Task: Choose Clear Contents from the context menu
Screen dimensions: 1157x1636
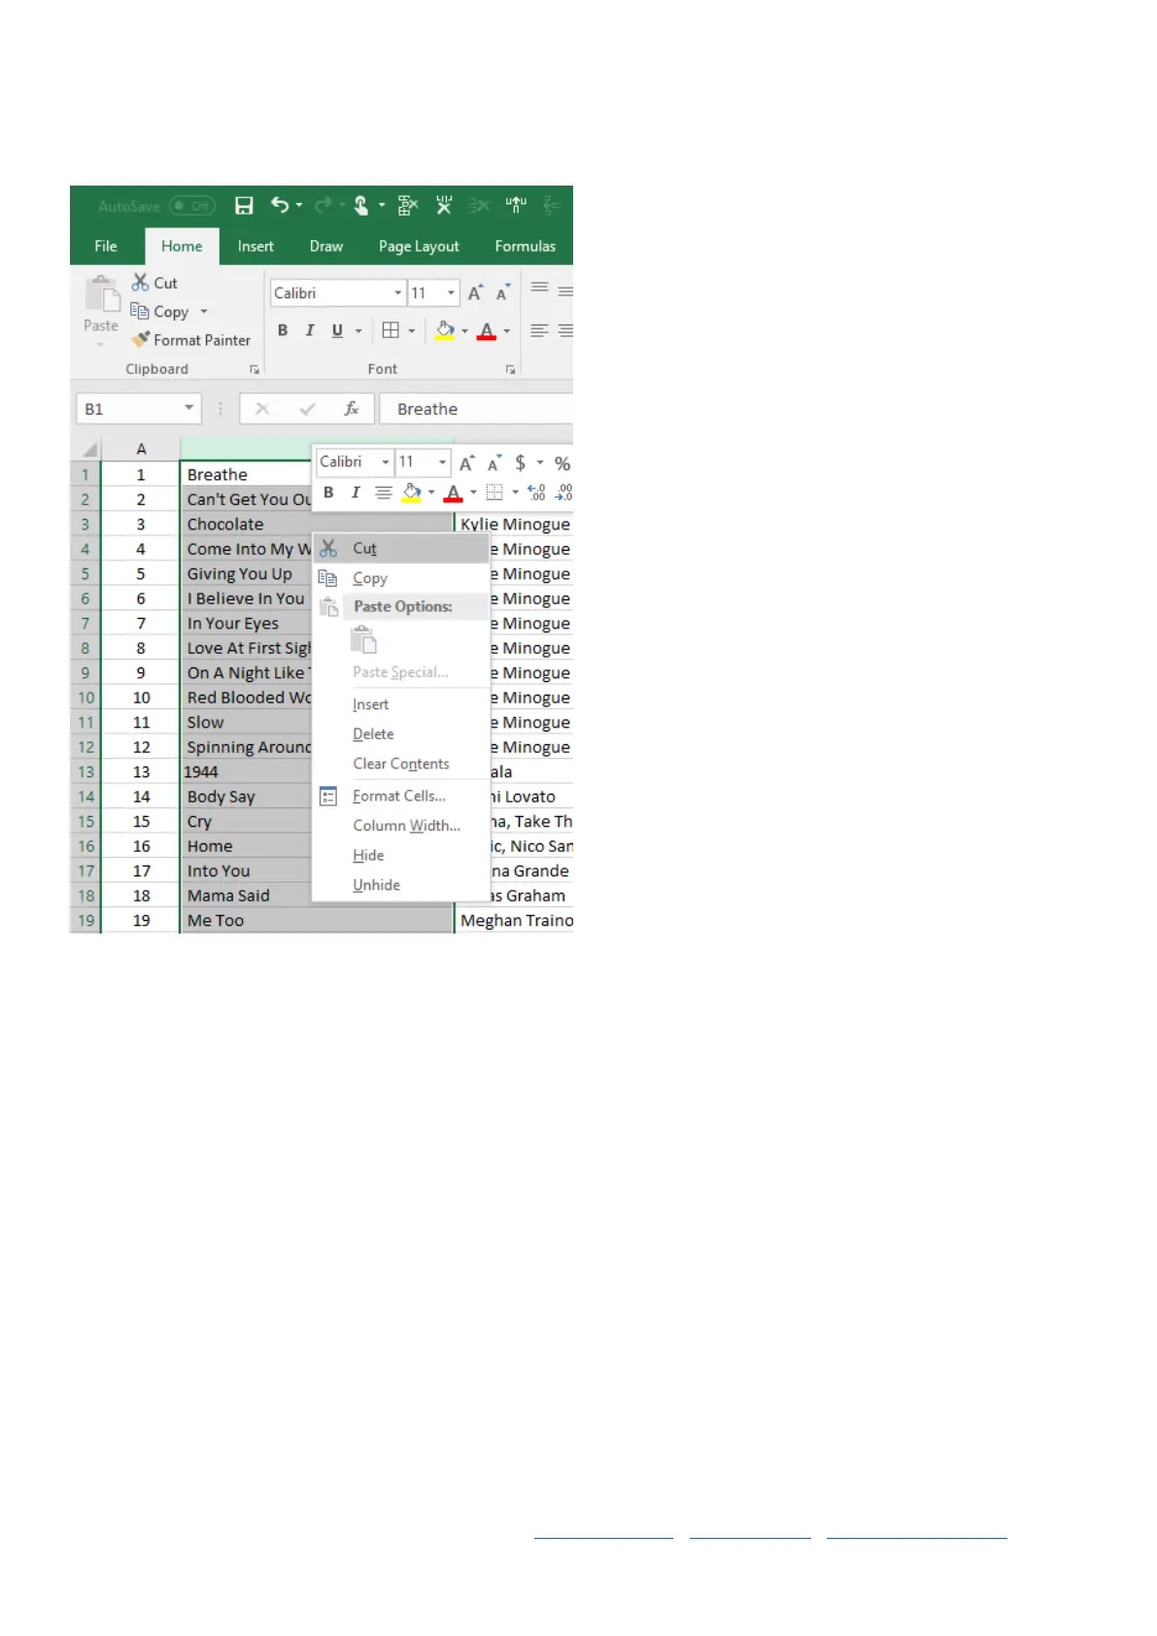Action: coord(402,765)
